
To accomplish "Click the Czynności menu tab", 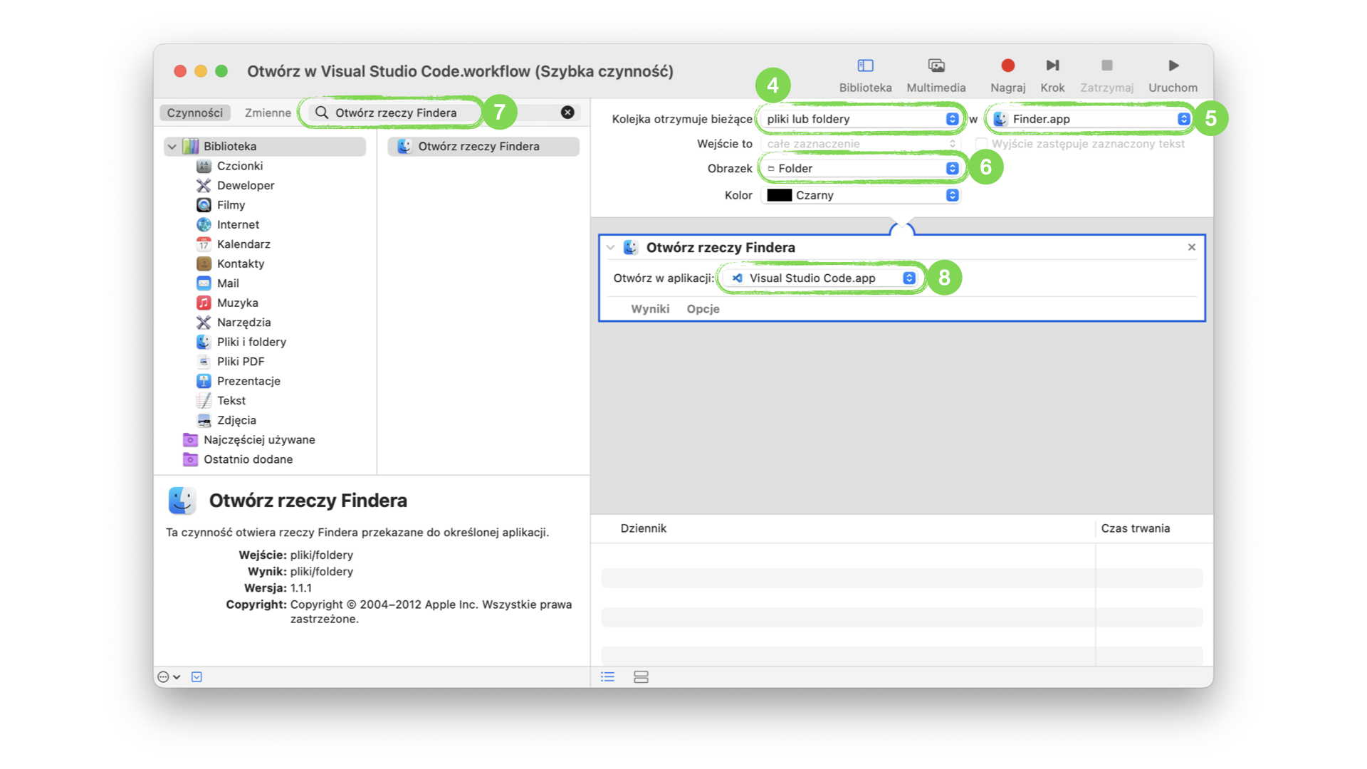I will 194,113.
